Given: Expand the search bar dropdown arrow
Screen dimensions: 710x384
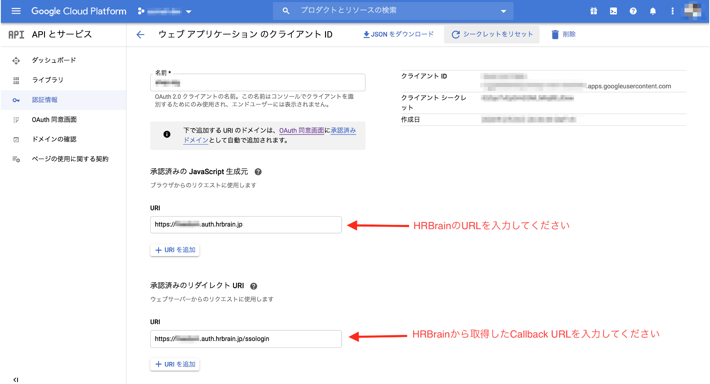Looking at the screenshot, I should pos(503,11).
